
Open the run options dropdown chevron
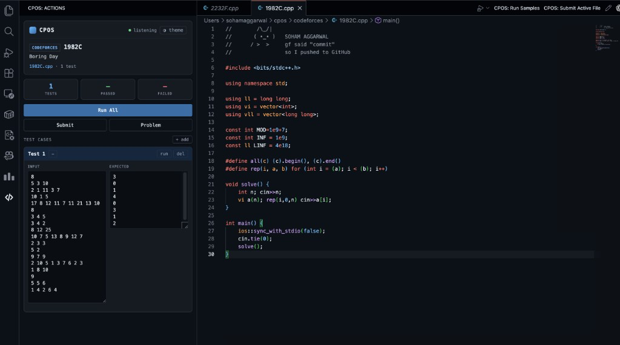pyautogui.click(x=487, y=8)
